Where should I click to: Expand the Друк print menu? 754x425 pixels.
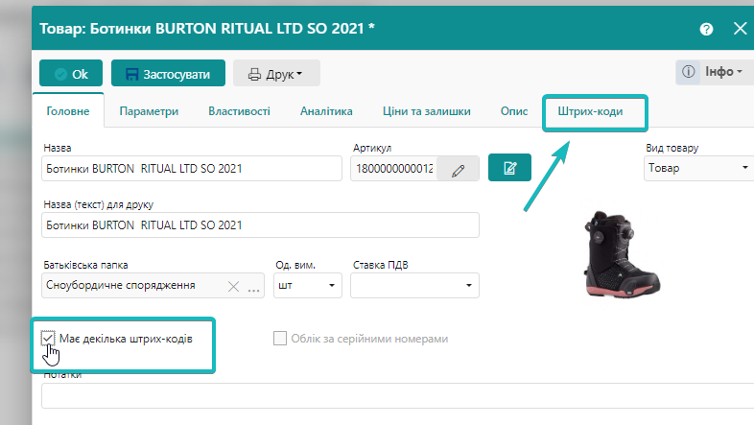276,74
